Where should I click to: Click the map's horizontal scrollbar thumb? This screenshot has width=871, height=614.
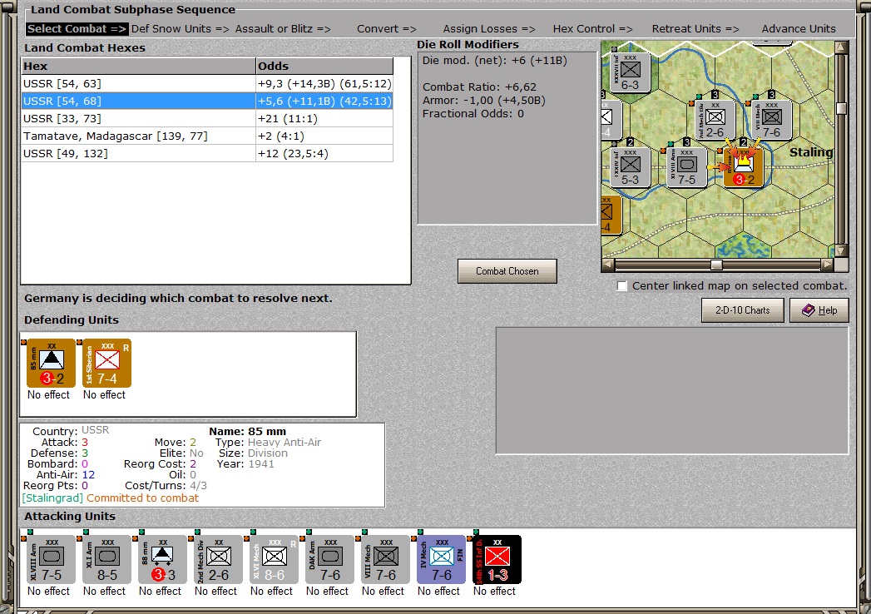pyautogui.click(x=716, y=265)
